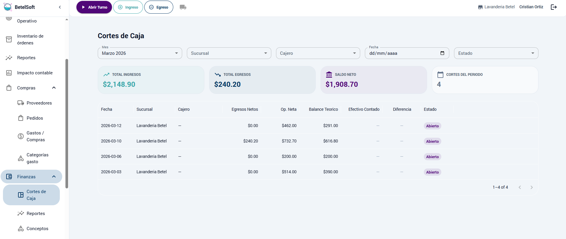
Task: Open Proveedores in the sidebar
Action: (39, 103)
